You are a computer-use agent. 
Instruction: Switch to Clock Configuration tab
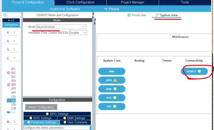click(x=80, y=2)
